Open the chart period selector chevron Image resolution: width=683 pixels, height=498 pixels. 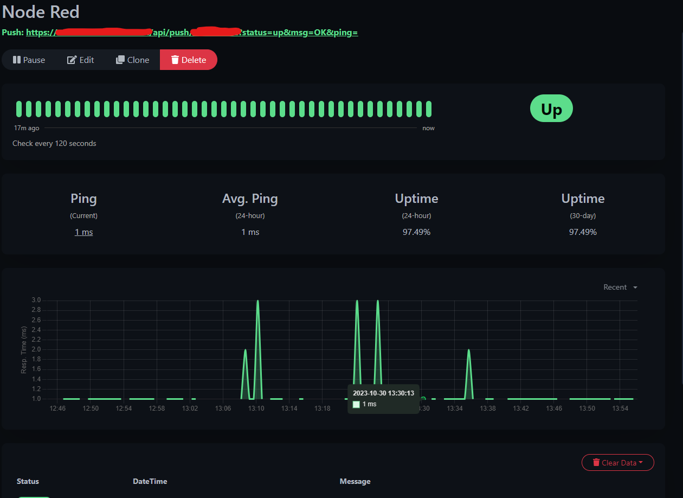[x=635, y=287]
